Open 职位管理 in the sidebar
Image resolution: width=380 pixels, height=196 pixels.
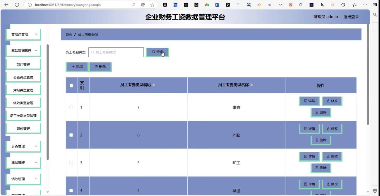(23, 129)
